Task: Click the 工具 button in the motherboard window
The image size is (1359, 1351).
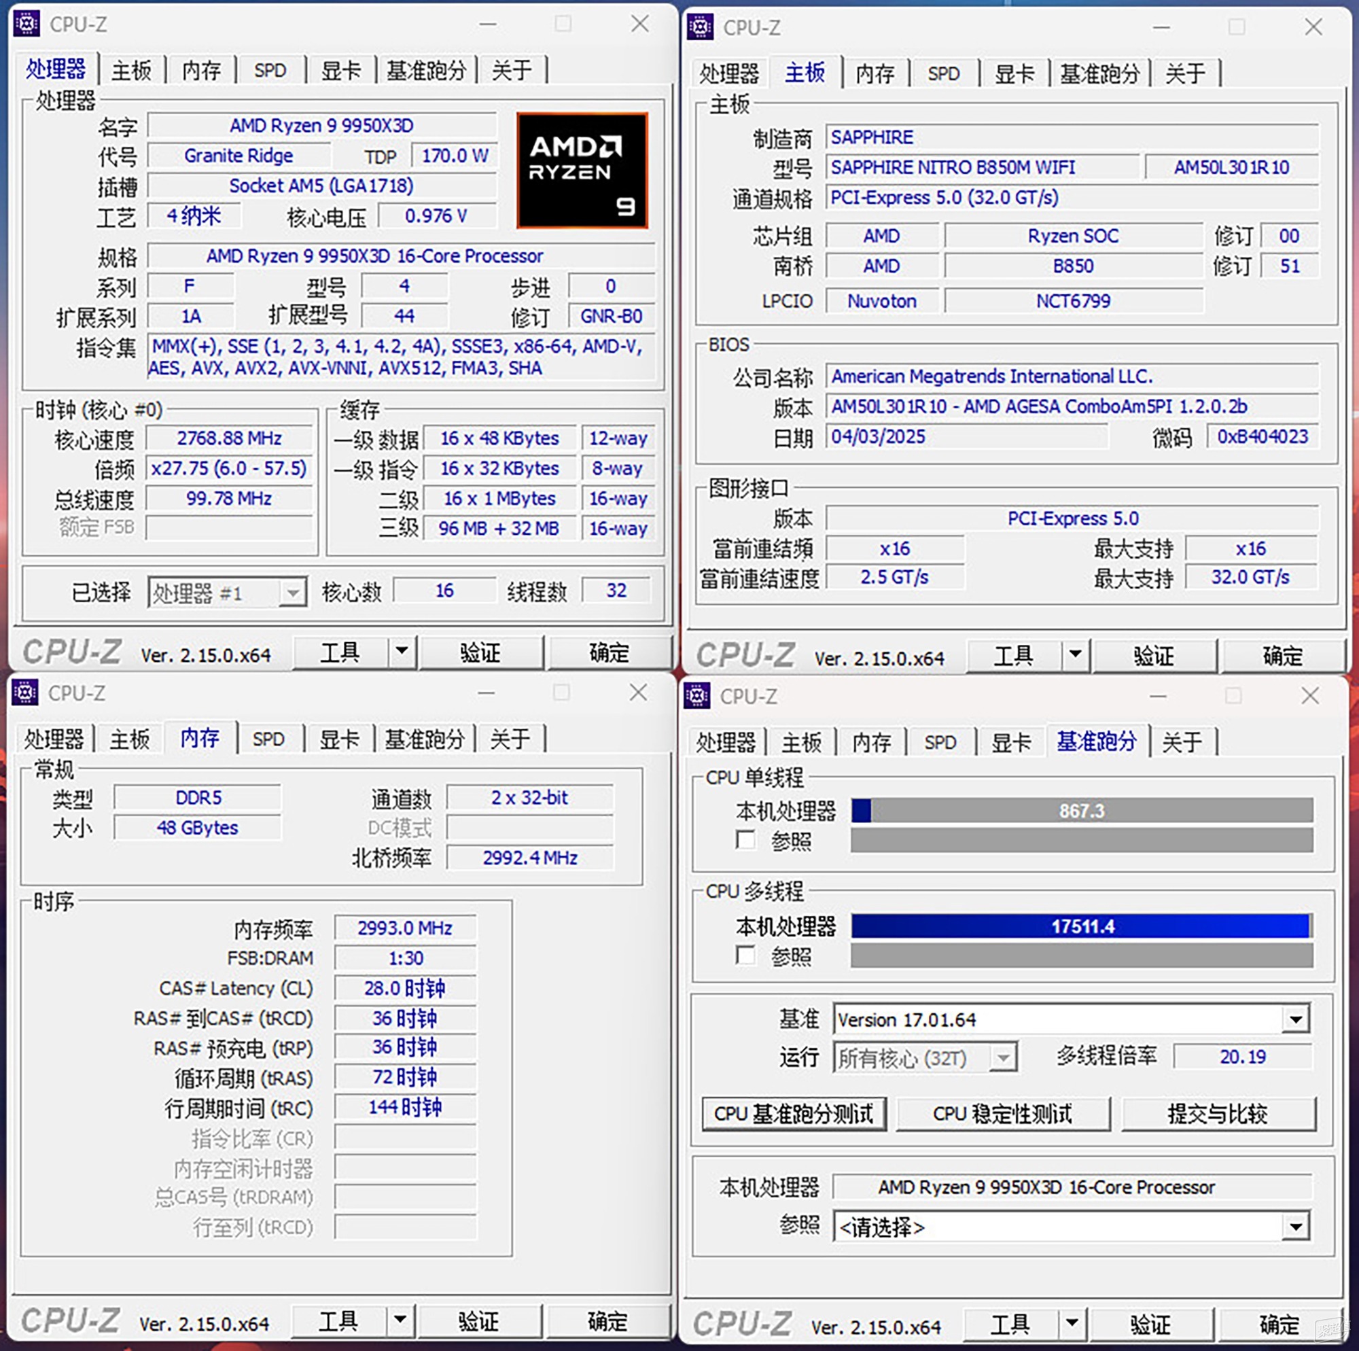Action: pos(1014,656)
